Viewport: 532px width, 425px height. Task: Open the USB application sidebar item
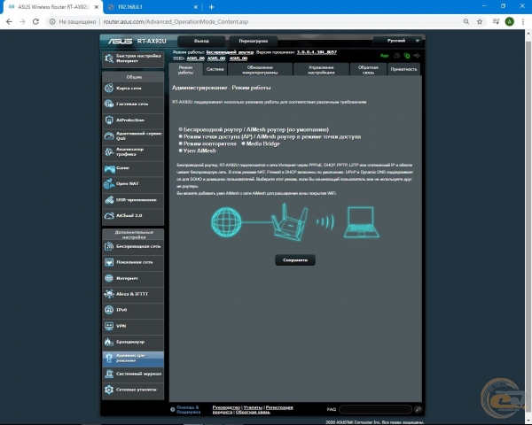(133, 200)
